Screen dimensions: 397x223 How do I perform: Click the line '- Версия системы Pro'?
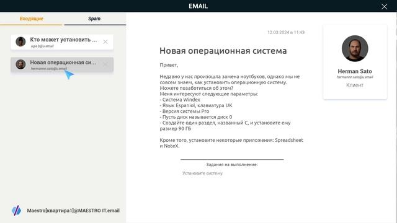(x=184, y=111)
